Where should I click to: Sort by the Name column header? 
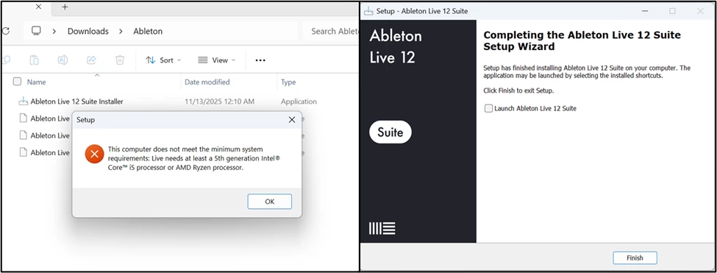pos(36,82)
